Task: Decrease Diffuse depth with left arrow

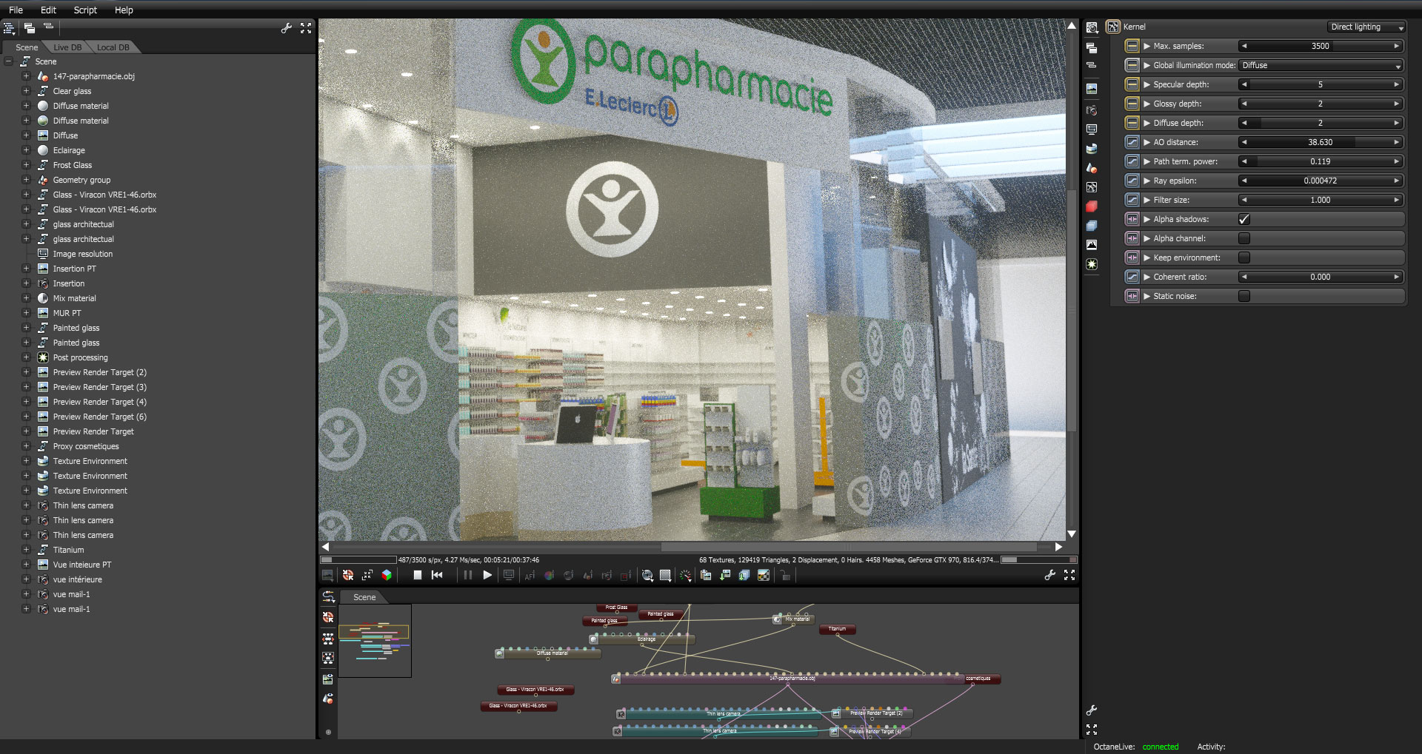Action: (1244, 123)
